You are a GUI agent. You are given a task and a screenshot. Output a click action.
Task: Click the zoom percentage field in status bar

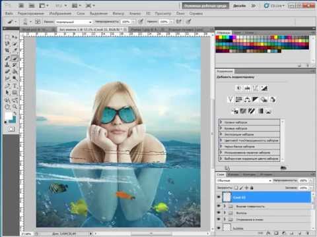pos(27,234)
